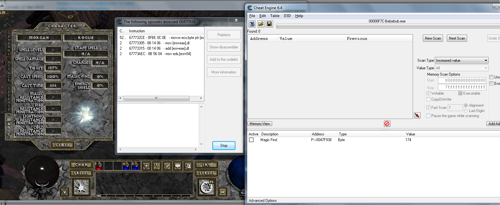Screen dimensions: 500x205
Task: Open the Edit menu
Action: point(263,16)
